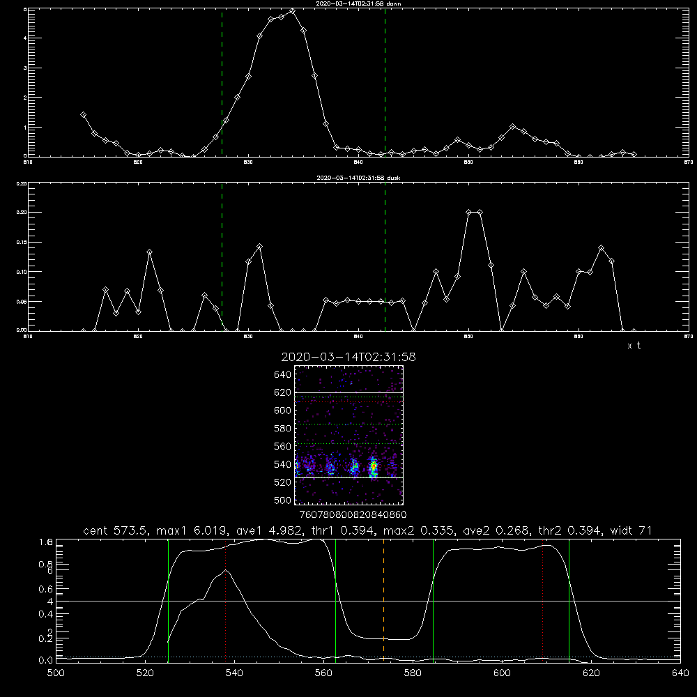
Task: Click the peak of the inner curve in bottom plot
Action: [225, 570]
